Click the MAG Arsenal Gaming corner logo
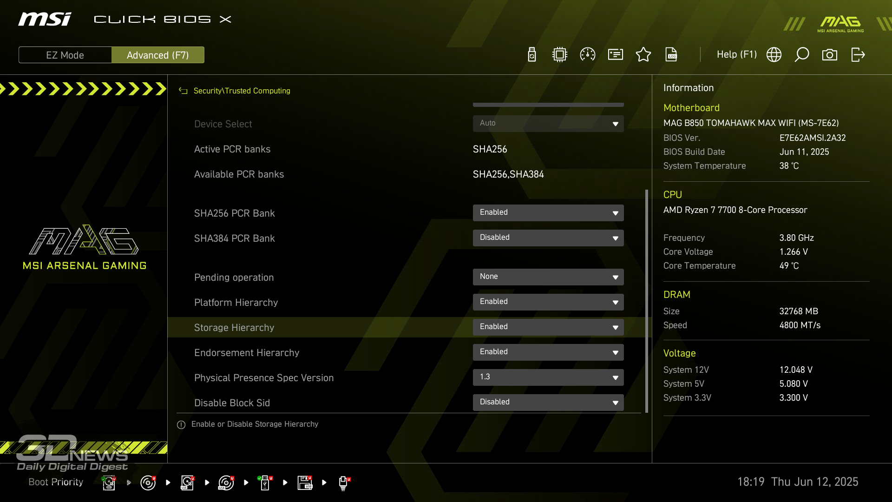The height and width of the screenshot is (502, 892). 840,24
